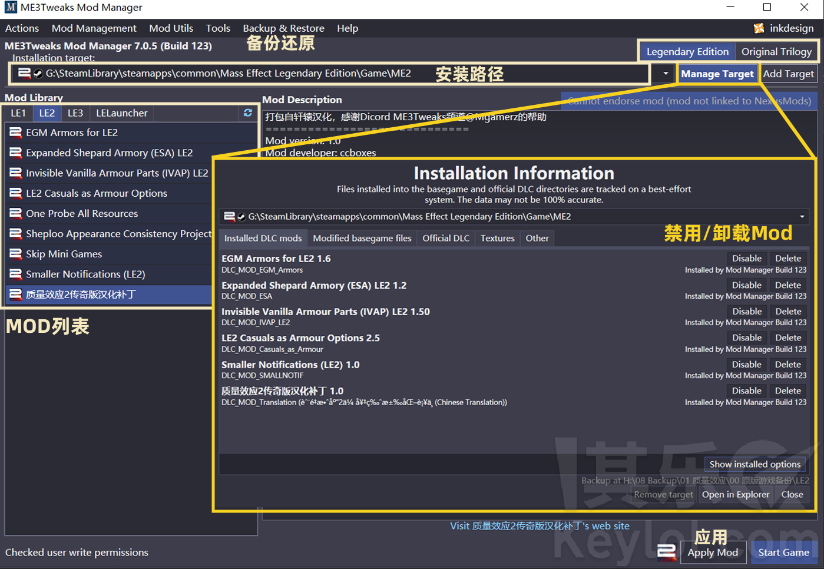Viewport: 824px width, 569px height.
Task: Click the Invisible Vanilla Armour Parts library icon
Action: click(16, 173)
